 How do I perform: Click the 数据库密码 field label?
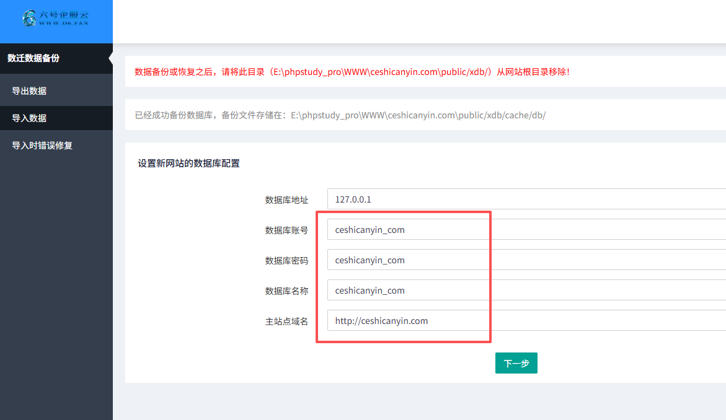point(286,261)
